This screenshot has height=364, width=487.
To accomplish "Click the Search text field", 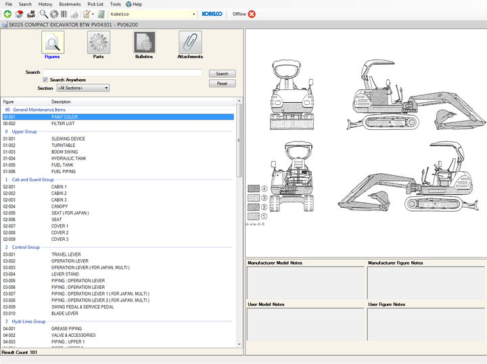I will tap(122, 72).
